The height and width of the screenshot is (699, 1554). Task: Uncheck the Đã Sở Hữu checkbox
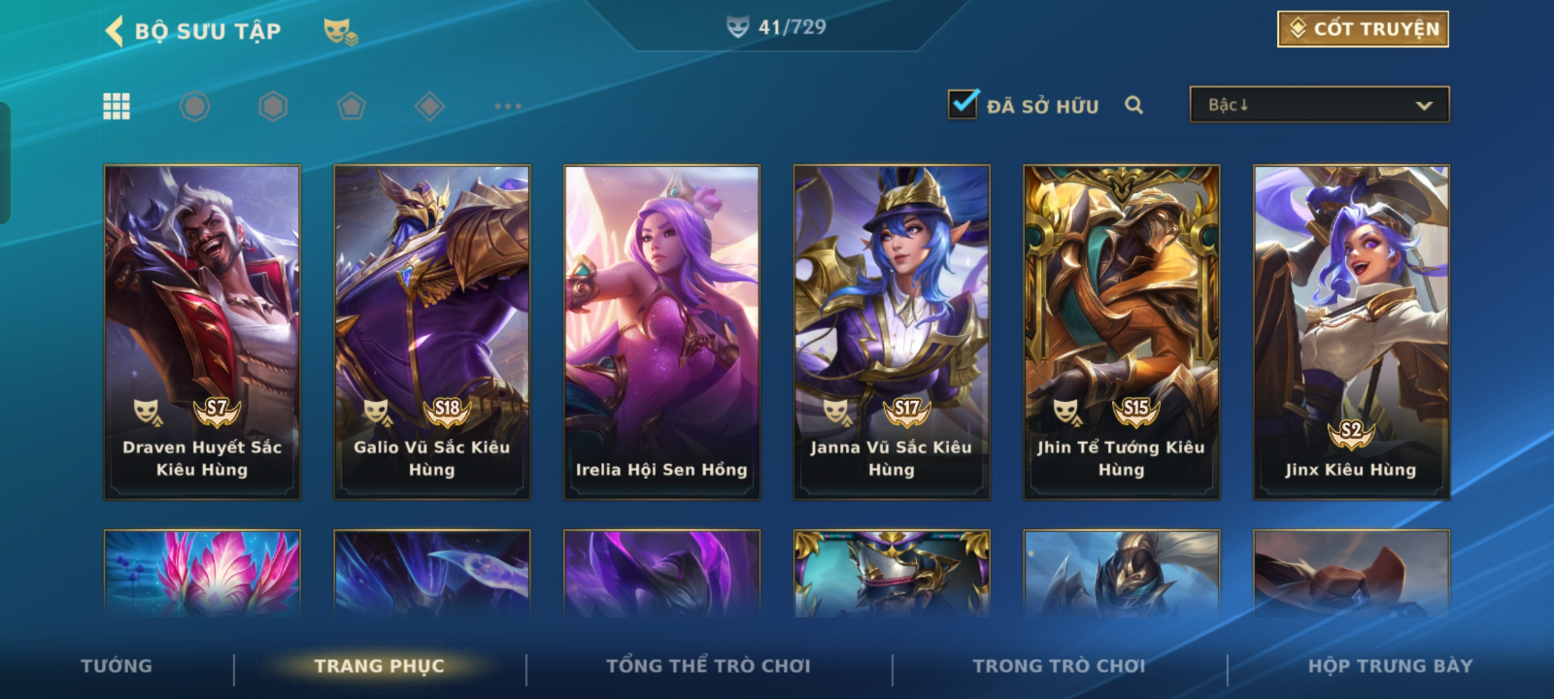point(963,104)
